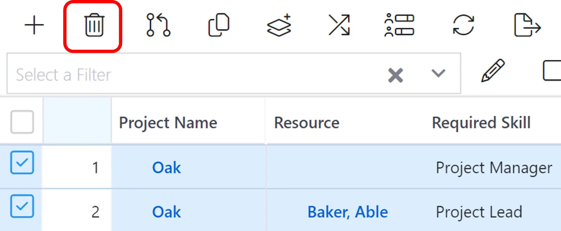
Task: Click the add layer stack icon
Action: [279, 25]
